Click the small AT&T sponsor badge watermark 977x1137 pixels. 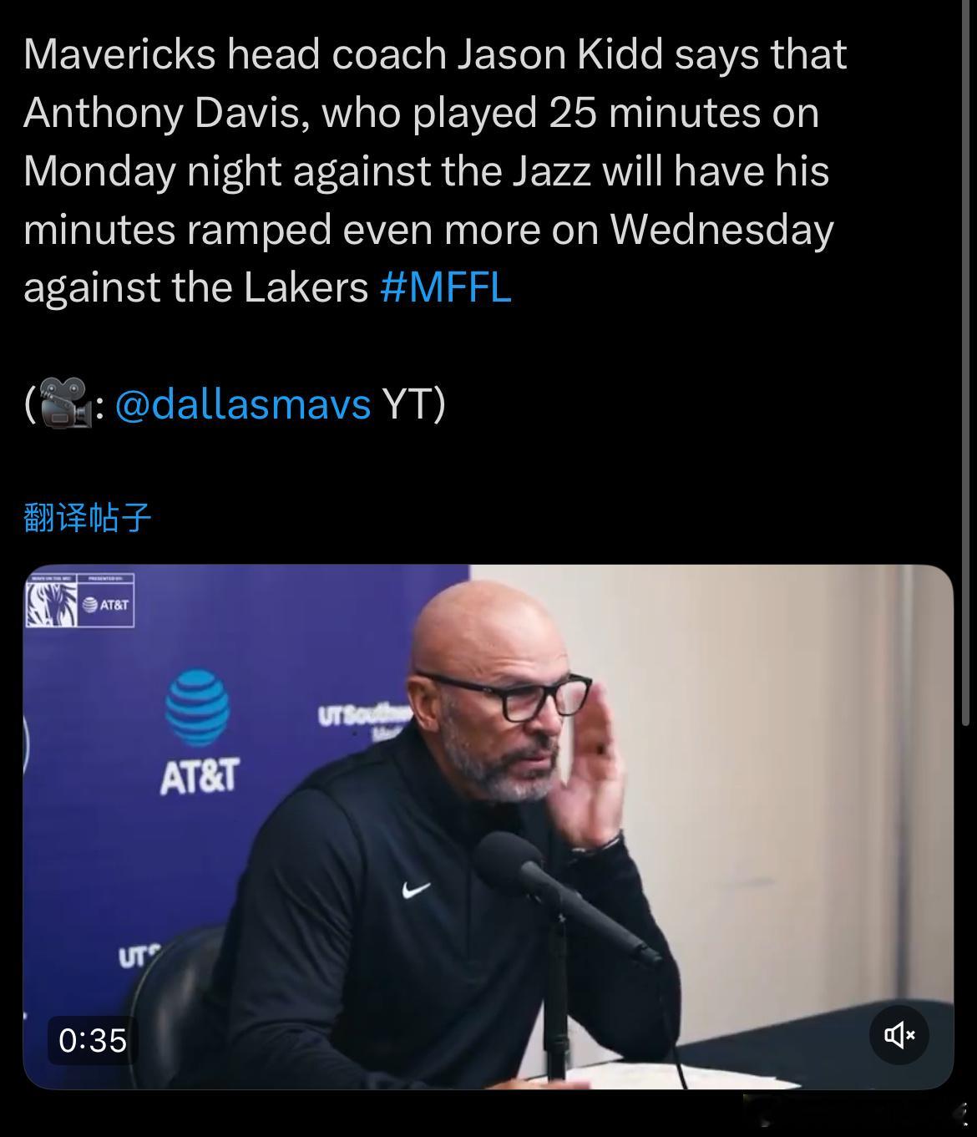tap(105, 604)
